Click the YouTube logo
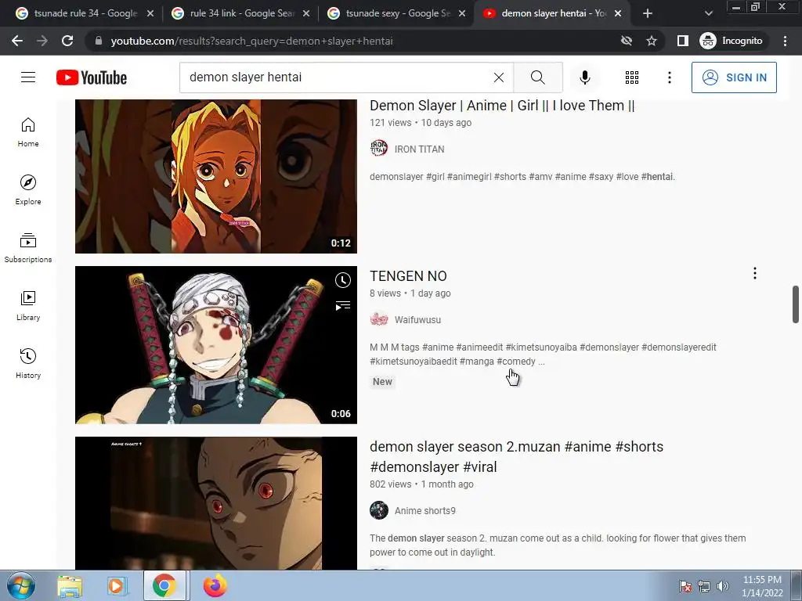 tap(92, 77)
